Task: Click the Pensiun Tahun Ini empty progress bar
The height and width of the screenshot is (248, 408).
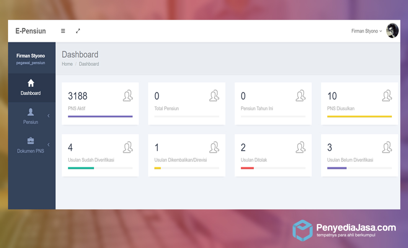Action: [x=273, y=117]
